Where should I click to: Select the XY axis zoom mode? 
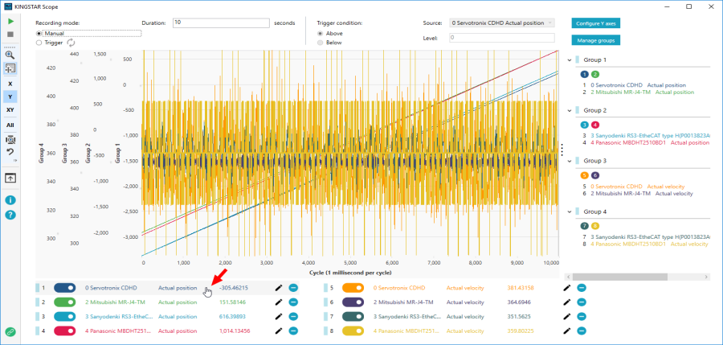click(10, 109)
